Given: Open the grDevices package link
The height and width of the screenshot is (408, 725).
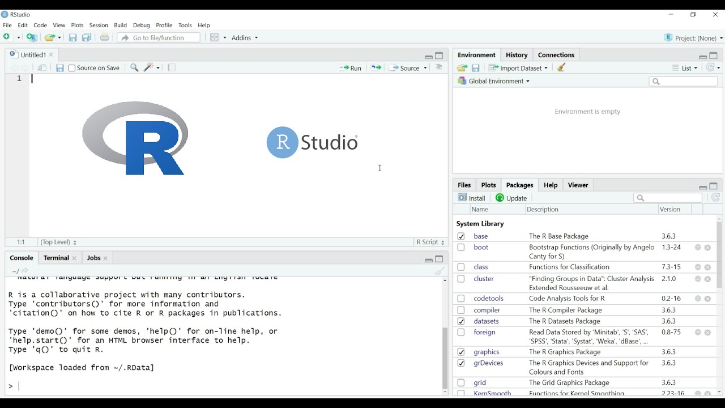Looking at the screenshot, I should [x=488, y=363].
